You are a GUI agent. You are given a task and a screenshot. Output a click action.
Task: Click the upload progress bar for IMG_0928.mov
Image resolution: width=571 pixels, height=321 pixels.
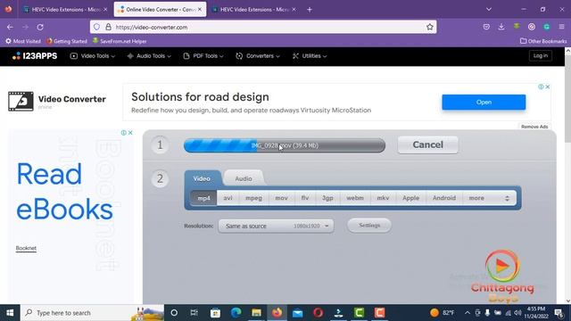click(285, 145)
